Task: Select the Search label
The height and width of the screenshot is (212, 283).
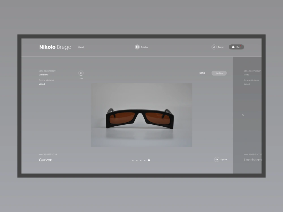Action: 221,47
